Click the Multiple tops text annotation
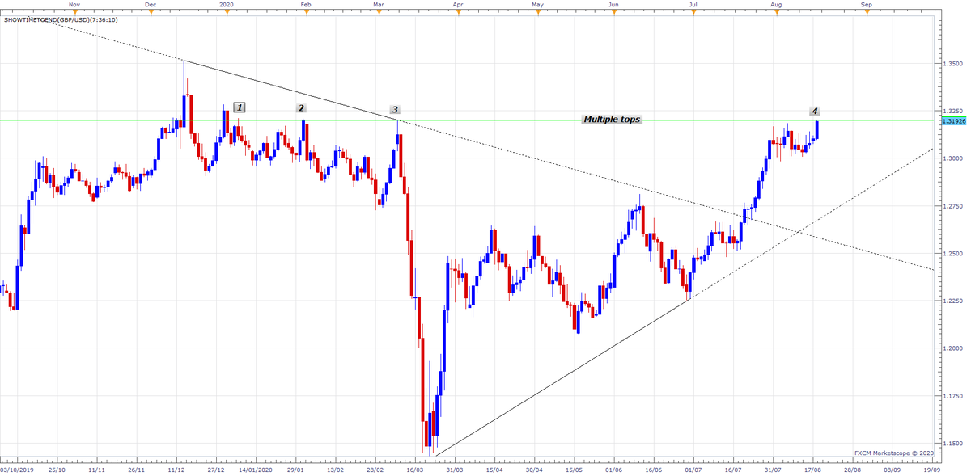This screenshot has height=476, width=971. (x=611, y=119)
